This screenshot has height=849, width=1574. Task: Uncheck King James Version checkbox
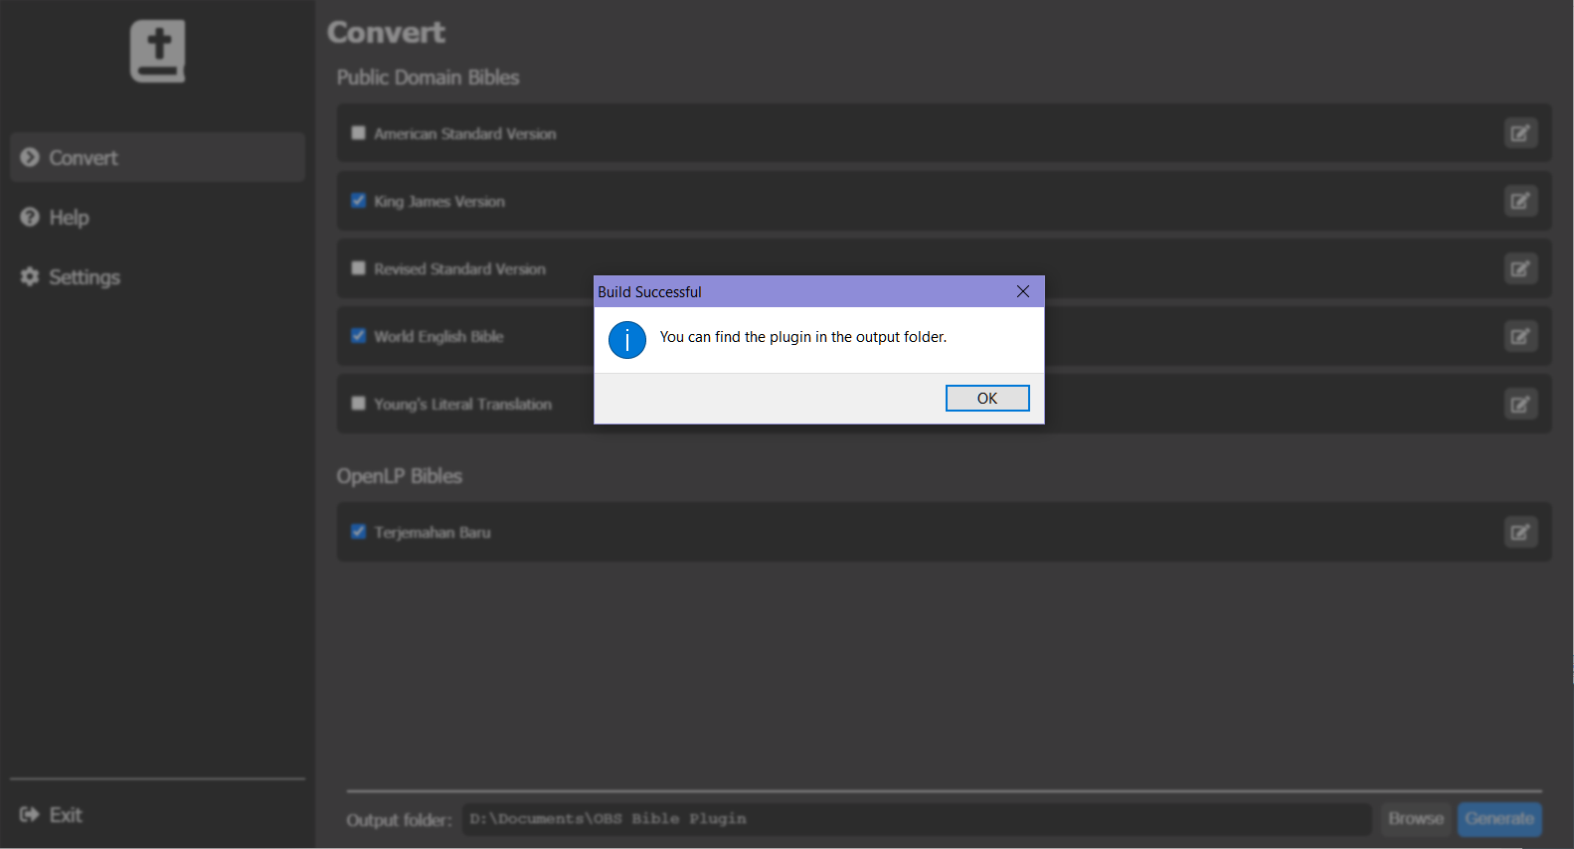pyautogui.click(x=358, y=200)
